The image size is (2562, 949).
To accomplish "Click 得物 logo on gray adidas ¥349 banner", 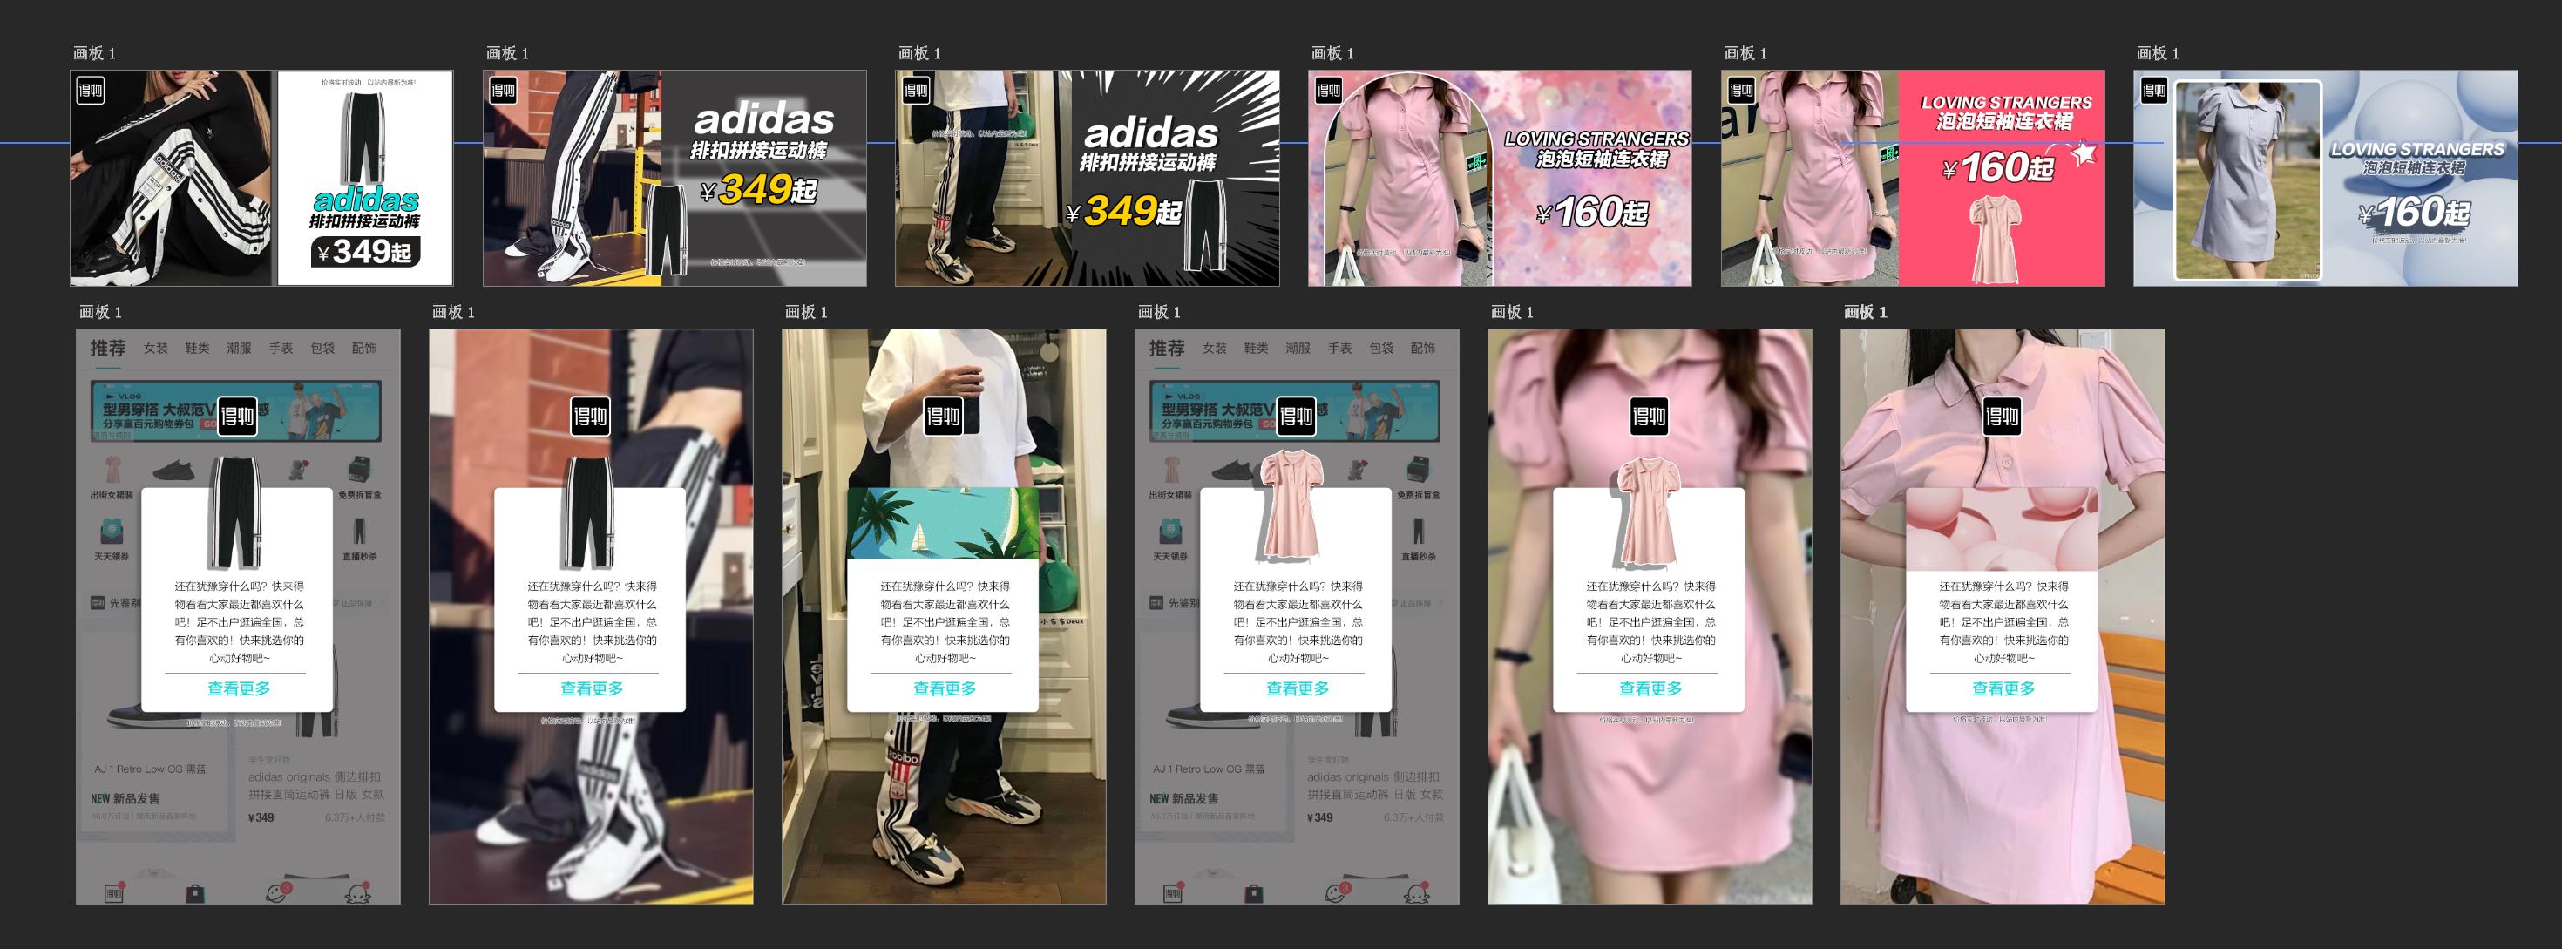I will (x=504, y=91).
